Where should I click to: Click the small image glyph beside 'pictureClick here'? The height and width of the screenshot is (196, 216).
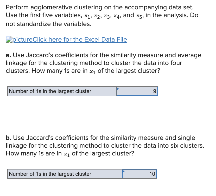pyautogui.click(x=9, y=39)
